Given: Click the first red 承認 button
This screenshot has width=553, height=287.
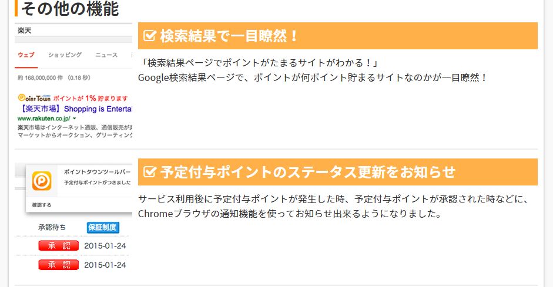Looking at the screenshot, I should [58, 246].
